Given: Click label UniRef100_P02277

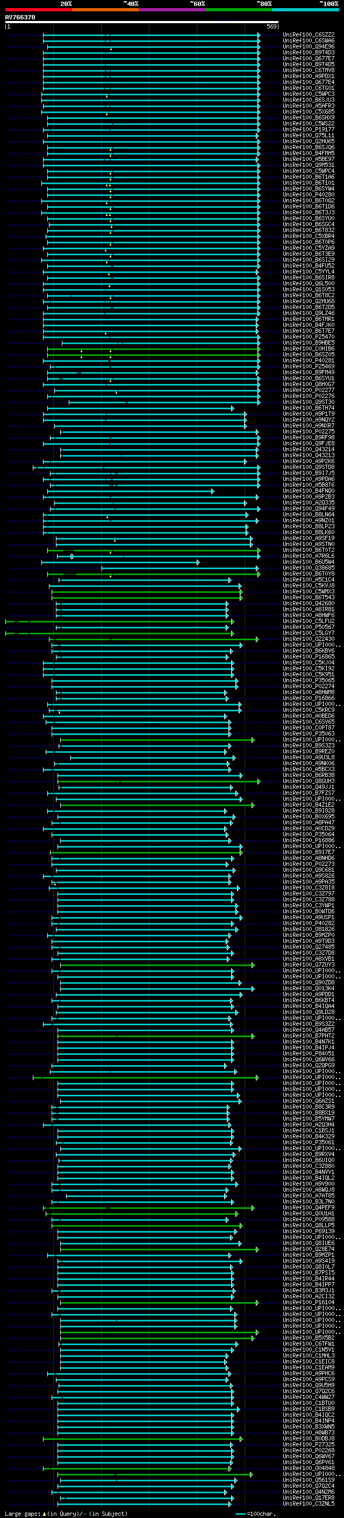Looking at the screenshot, I should click(x=309, y=390).
